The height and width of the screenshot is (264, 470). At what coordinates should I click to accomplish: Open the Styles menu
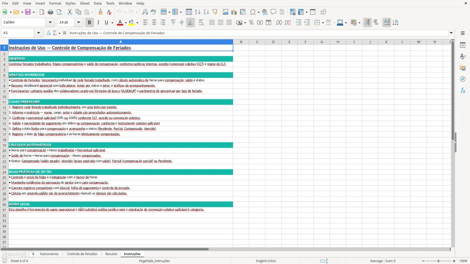(x=70, y=3)
